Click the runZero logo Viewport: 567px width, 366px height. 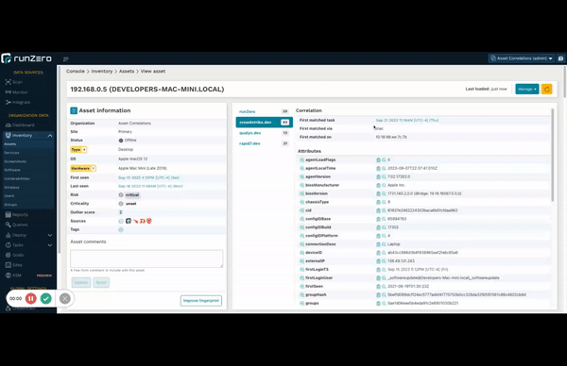pos(26,58)
